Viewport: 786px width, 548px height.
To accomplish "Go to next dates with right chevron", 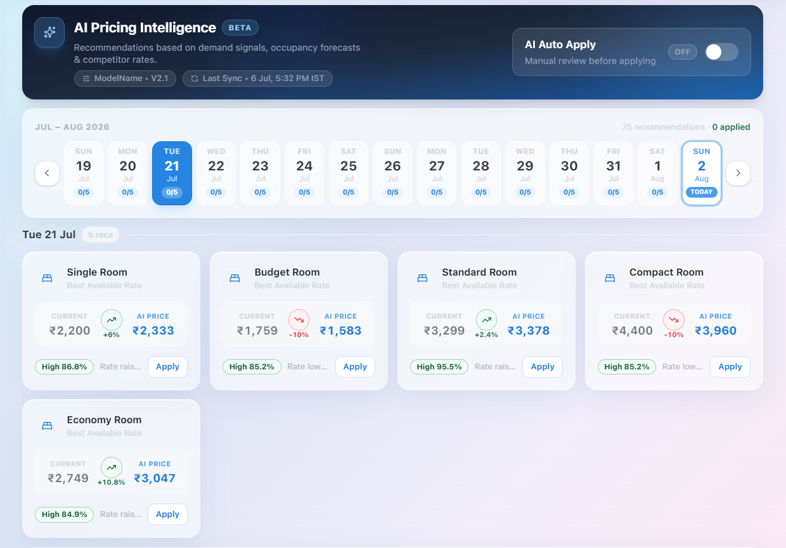I will click(738, 173).
